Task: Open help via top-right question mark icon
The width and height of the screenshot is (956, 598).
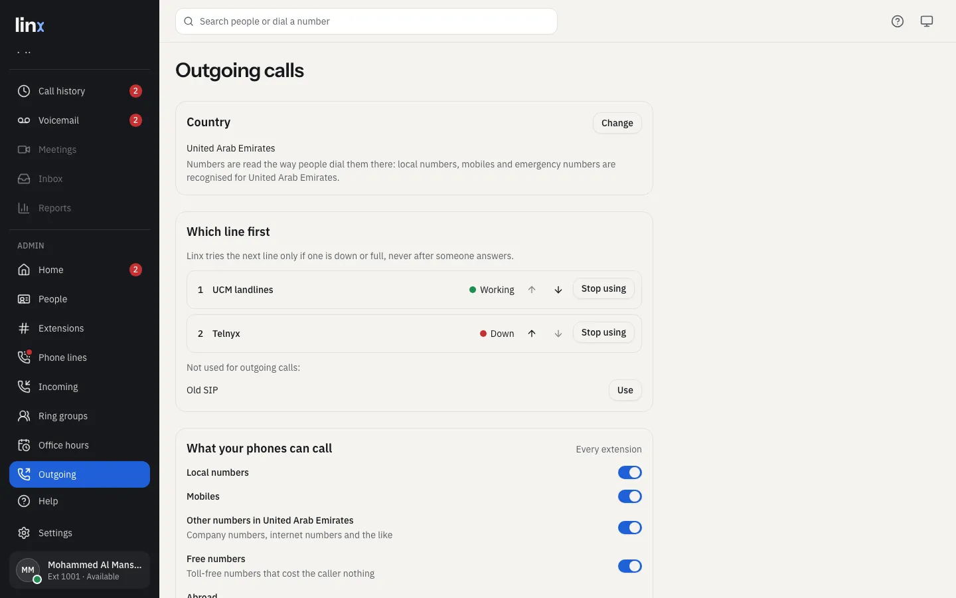Action: point(898,21)
